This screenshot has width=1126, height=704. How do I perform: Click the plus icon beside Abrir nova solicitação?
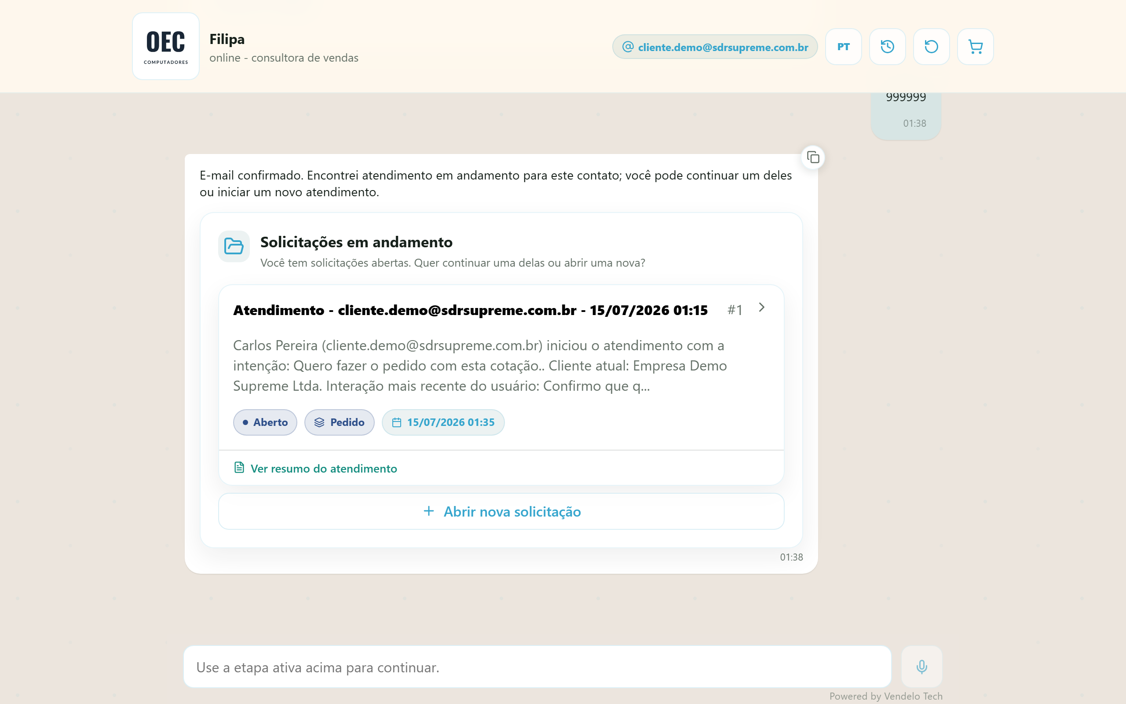click(x=428, y=511)
